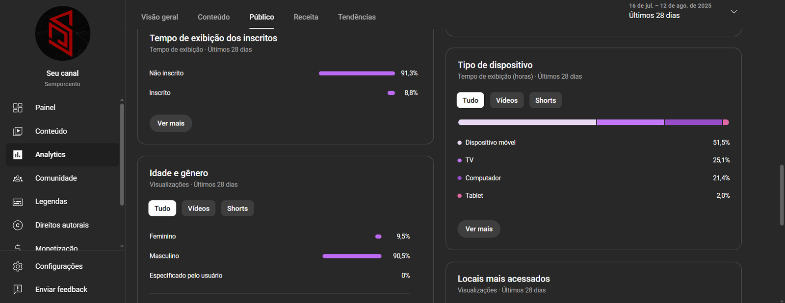The width and height of the screenshot is (785, 303).
Task: Select the Shorts filter under Tipo de dispositivo
Action: coord(546,100)
